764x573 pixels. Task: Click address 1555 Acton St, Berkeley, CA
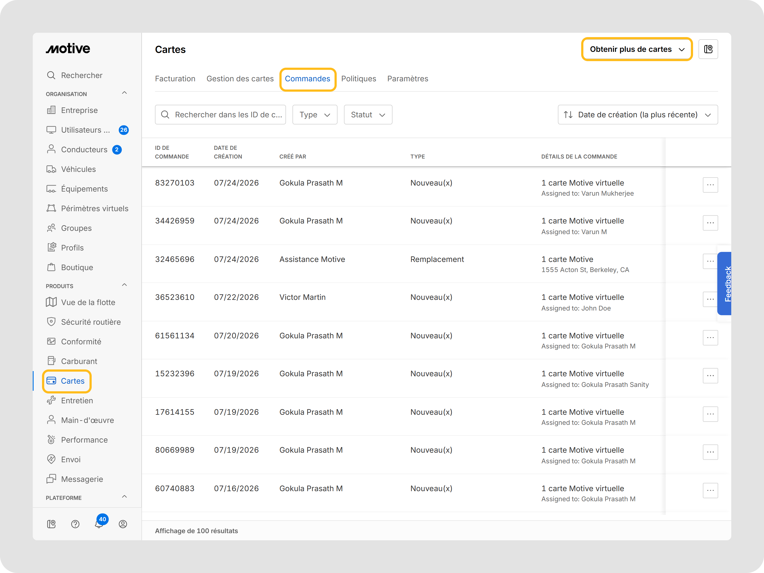pos(585,270)
